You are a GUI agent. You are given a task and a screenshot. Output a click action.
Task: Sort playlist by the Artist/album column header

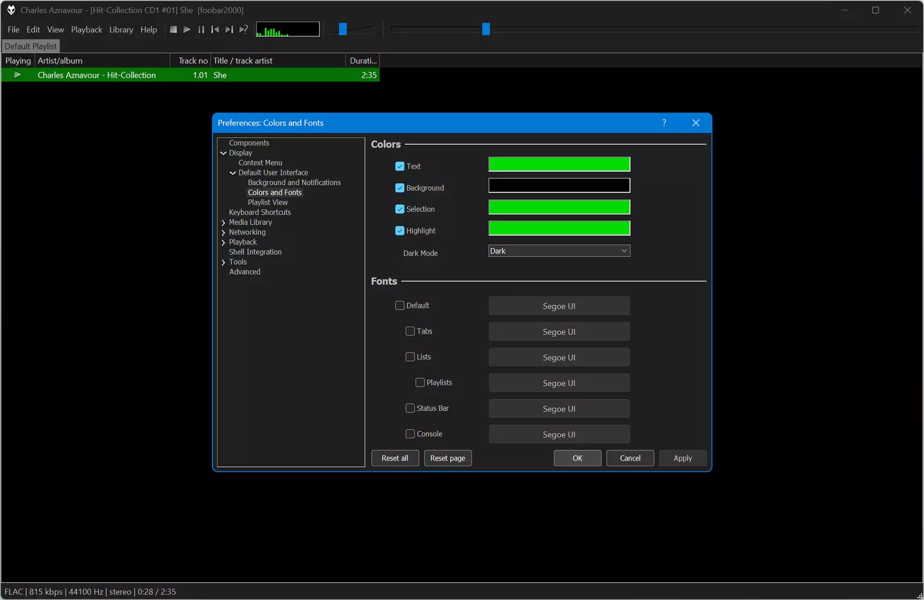pos(102,61)
